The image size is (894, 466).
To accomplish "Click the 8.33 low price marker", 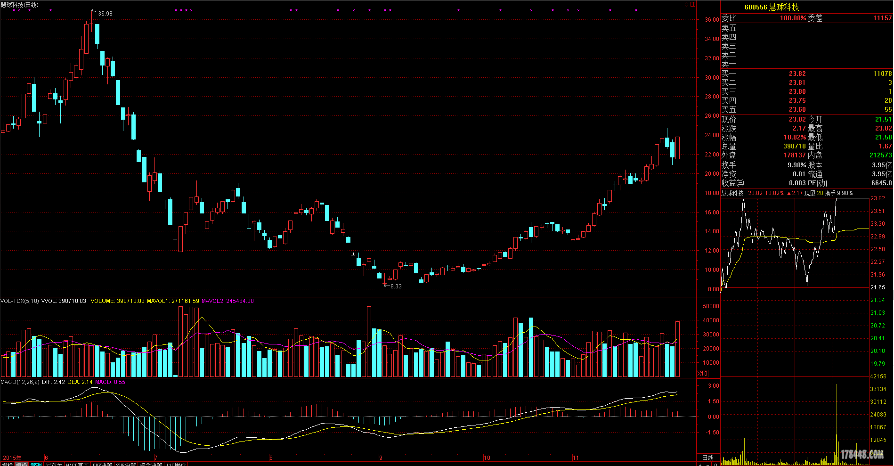I will pyautogui.click(x=396, y=286).
